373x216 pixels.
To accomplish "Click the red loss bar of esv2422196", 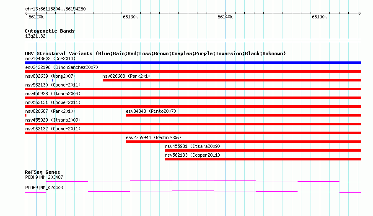I will pos(193,71).
